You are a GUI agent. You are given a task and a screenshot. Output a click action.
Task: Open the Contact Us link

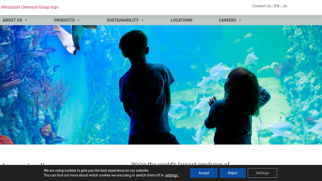click(x=261, y=6)
